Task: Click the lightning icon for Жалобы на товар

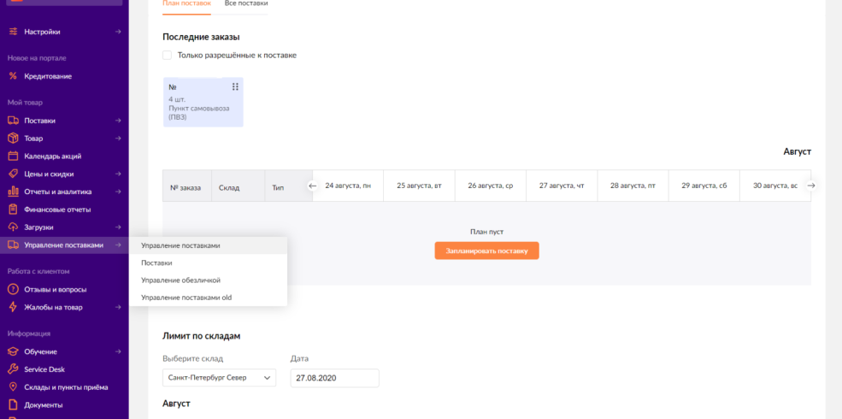Action: point(13,307)
